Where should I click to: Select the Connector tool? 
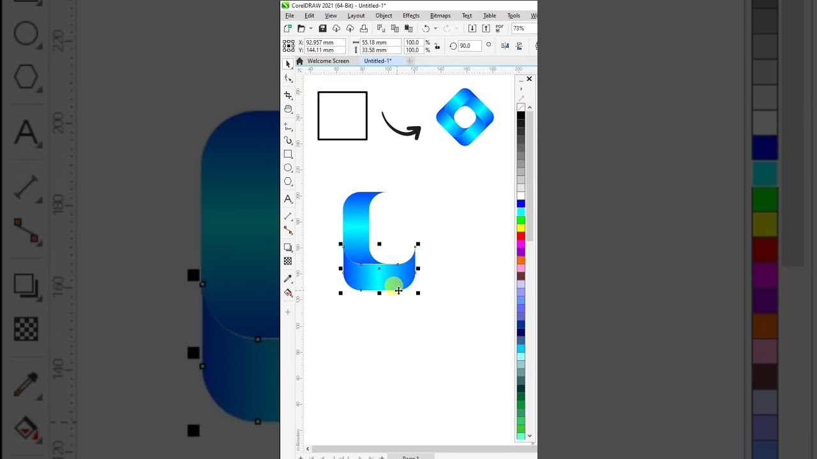[x=288, y=230]
